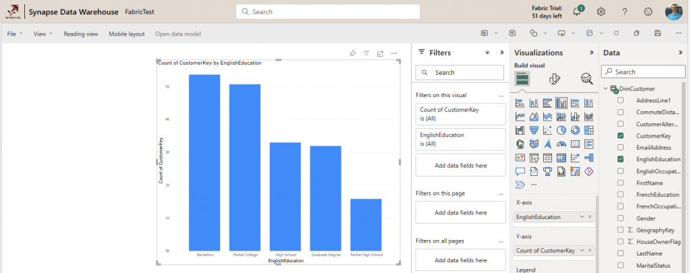Save the report using toolbar disk icon
The height and width of the screenshot is (273, 691).
coord(657,33)
